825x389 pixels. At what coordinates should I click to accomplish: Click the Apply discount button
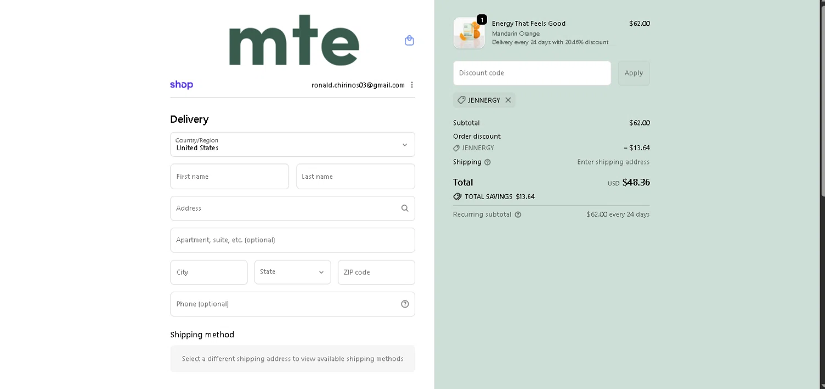pos(634,73)
